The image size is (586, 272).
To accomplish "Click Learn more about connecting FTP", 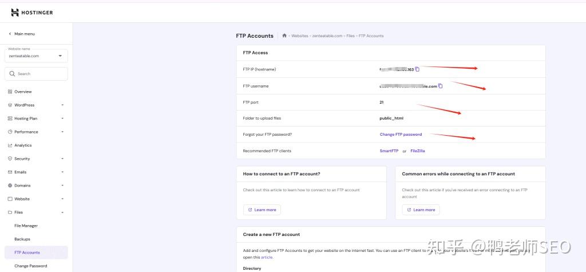I will click(x=262, y=210).
